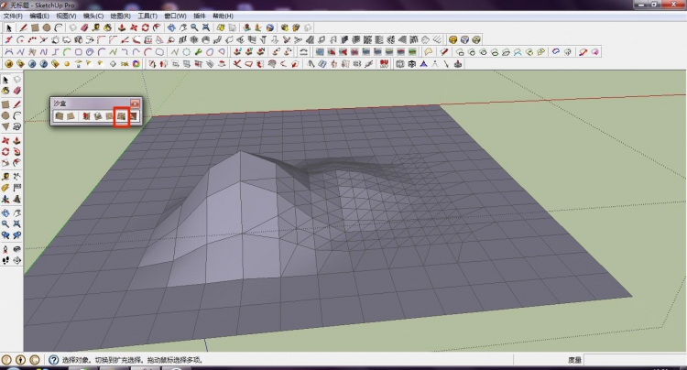Open the 编辑(E) menu
The height and width of the screenshot is (370, 687).
pos(39,16)
